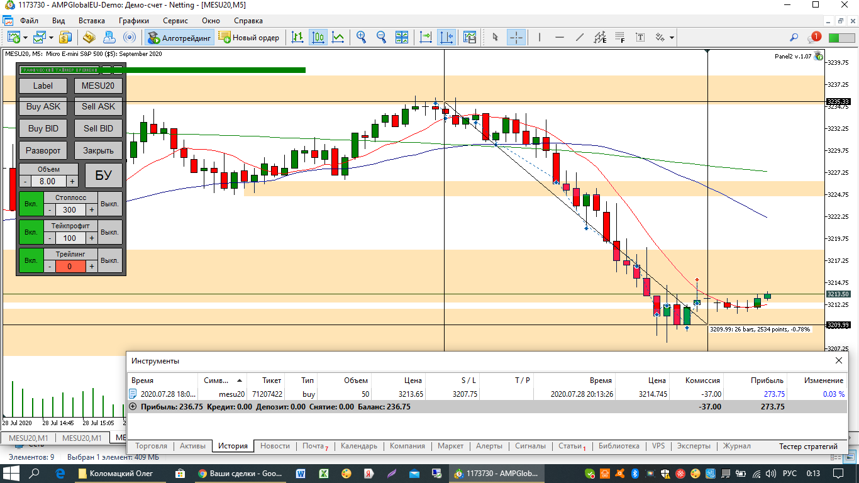The width and height of the screenshot is (859, 483).
Task: Click the Новый ордер button
Action: (248, 38)
